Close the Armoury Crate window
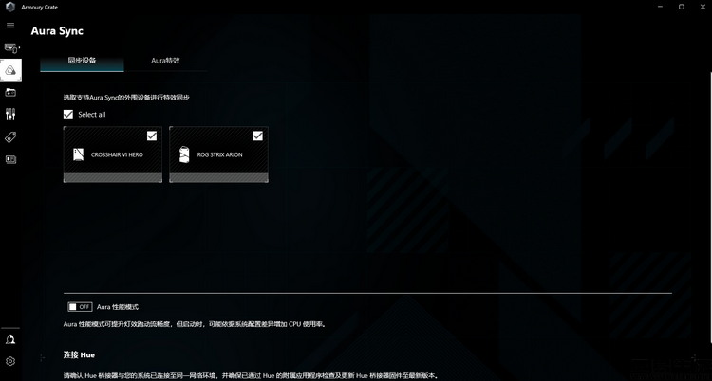Viewport: 712px width, 381px height. (x=703, y=7)
